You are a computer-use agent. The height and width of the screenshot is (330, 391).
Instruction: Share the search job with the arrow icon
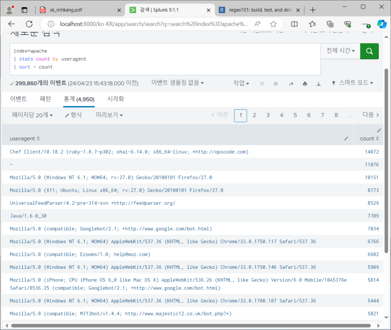point(291,84)
